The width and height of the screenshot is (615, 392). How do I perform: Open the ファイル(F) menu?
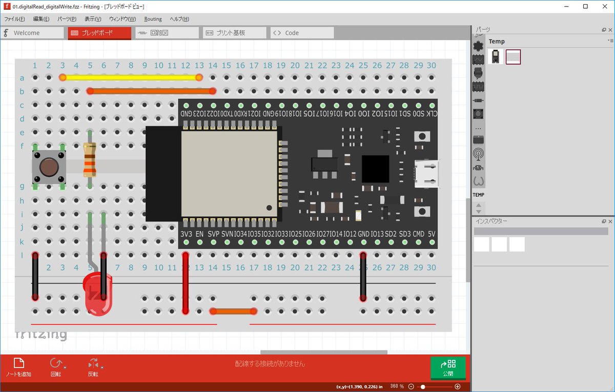point(14,19)
